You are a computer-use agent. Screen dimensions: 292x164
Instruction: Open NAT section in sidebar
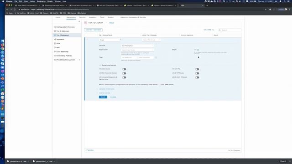pyautogui.click(x=58, y=47)
